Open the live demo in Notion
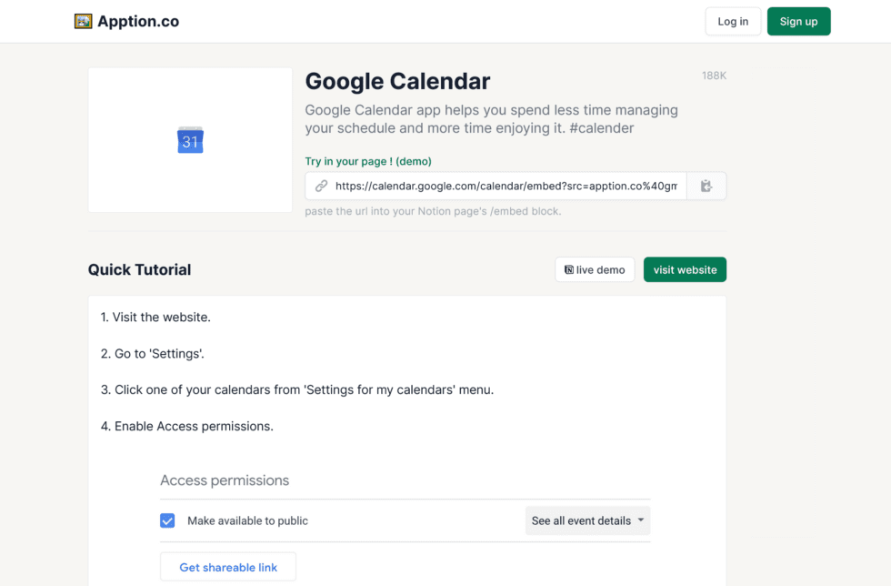Viewport: 891px width, 586px height. coord(595,269)
